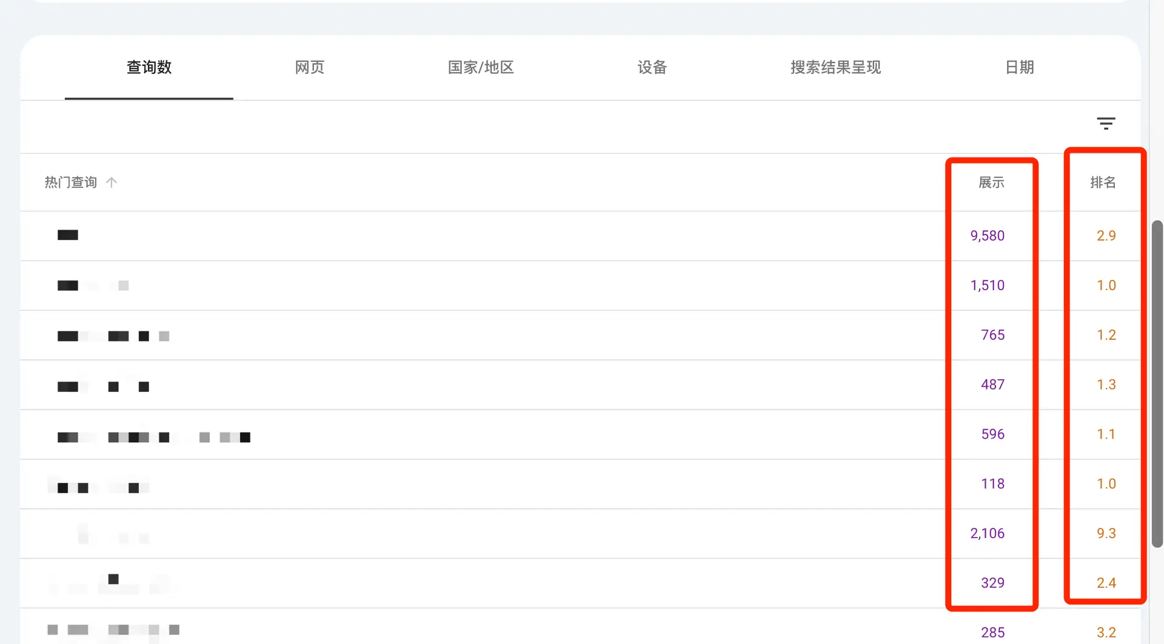
Task: Switch to the 日期 tab
Action: [1020, 67]
